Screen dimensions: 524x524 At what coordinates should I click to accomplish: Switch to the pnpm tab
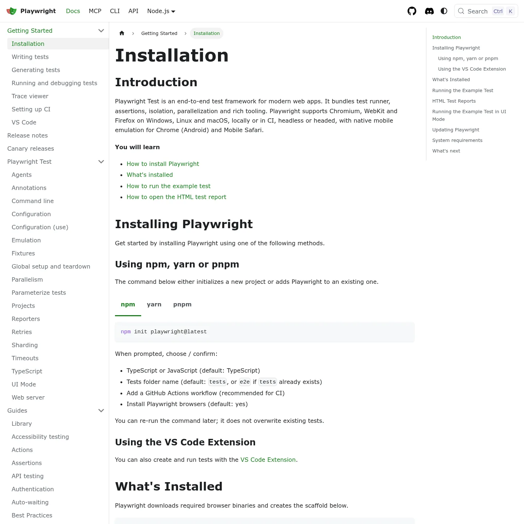[182, 305]
